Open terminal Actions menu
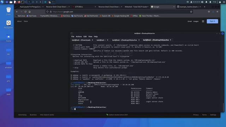 79,37
